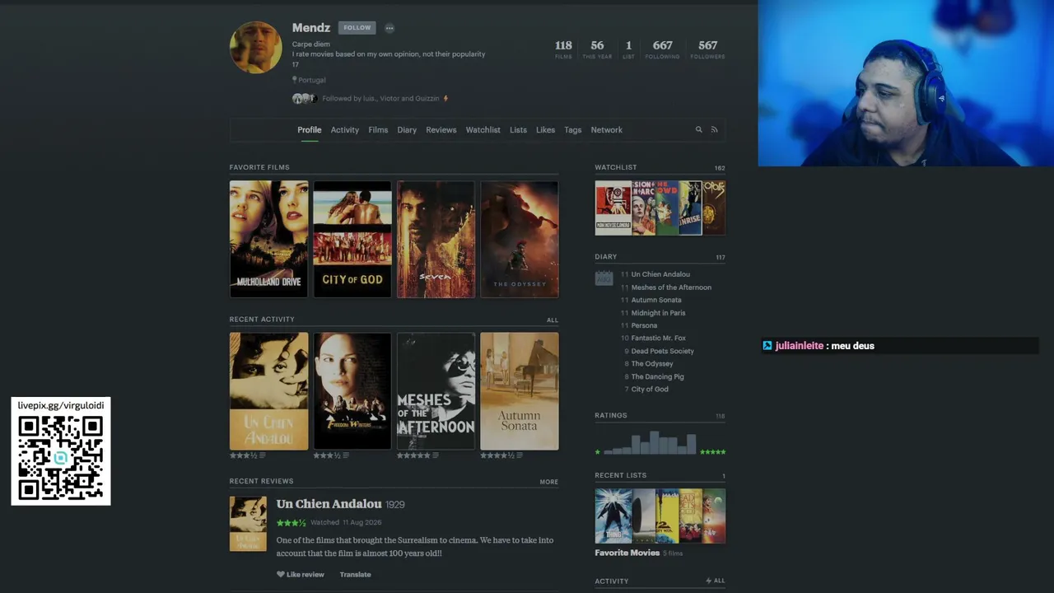
Task: Click the Favorite Films section heading
Action: click(259, 167)
